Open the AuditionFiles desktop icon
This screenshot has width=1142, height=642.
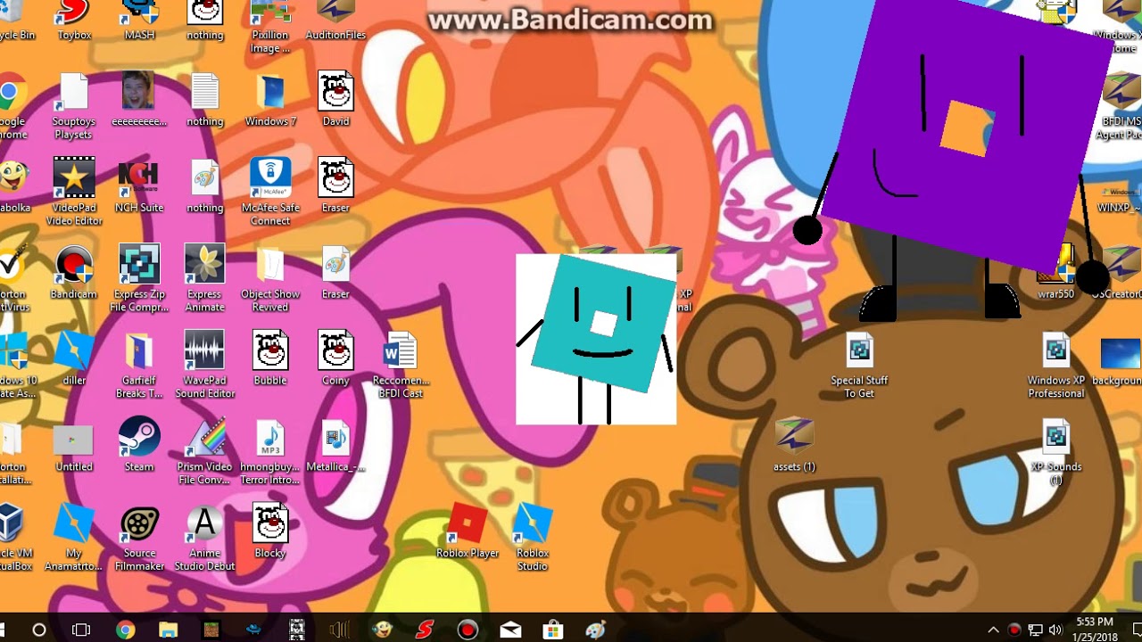[x=335, y=20]
